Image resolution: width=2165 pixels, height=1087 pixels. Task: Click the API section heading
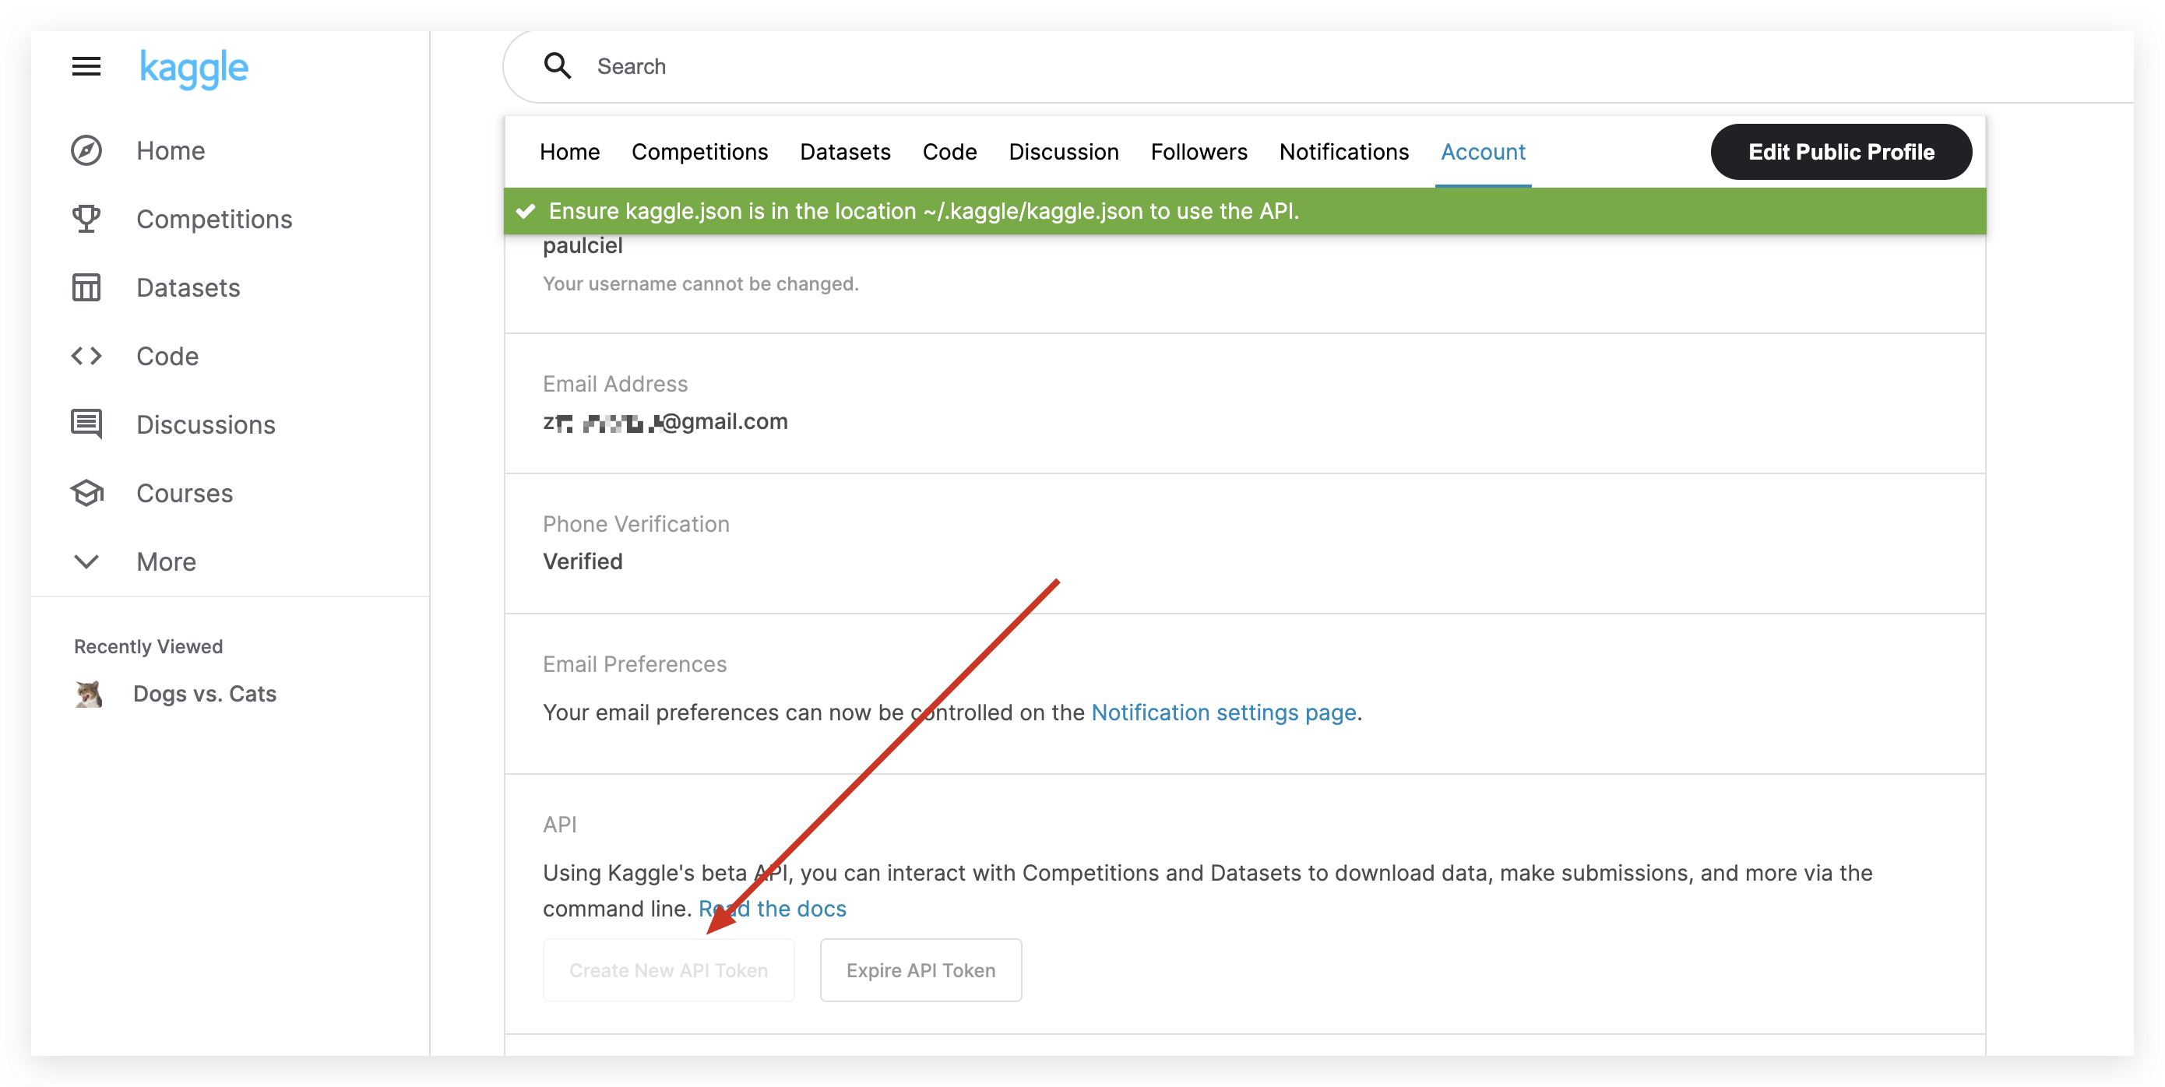560,825
